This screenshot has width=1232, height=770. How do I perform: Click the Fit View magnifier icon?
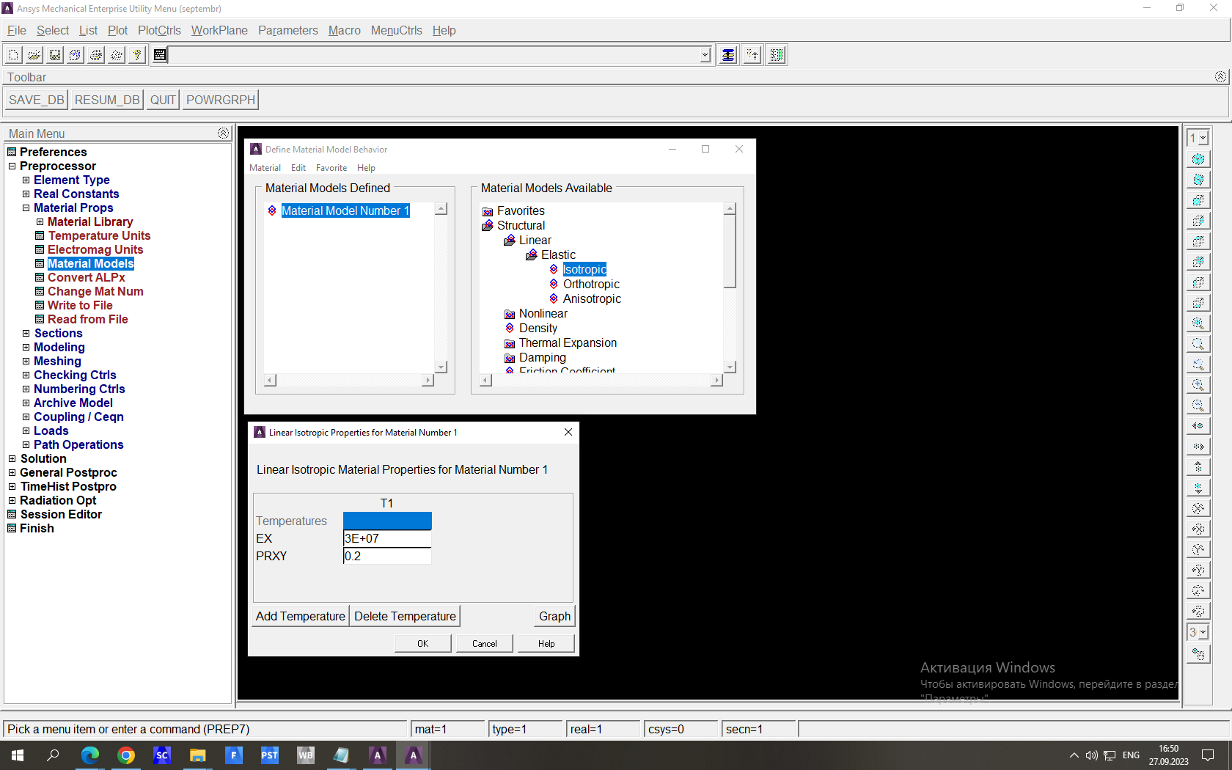[1198, 323]
